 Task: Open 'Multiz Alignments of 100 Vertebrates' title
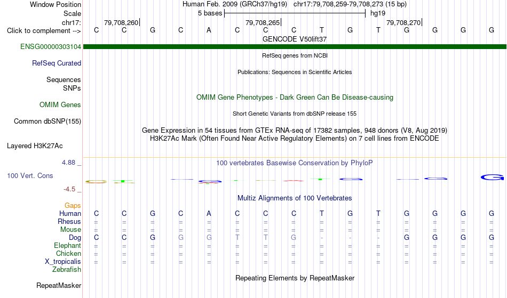(x=295, y=198)
